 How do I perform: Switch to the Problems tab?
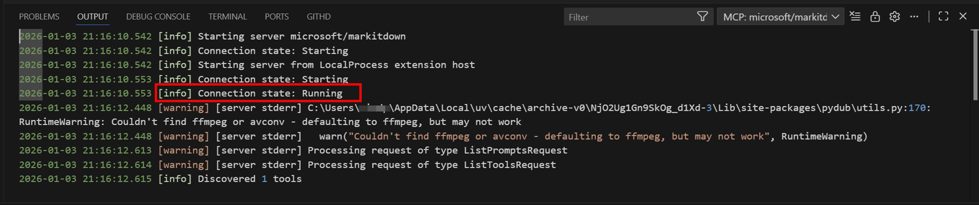tap(39, 17)
